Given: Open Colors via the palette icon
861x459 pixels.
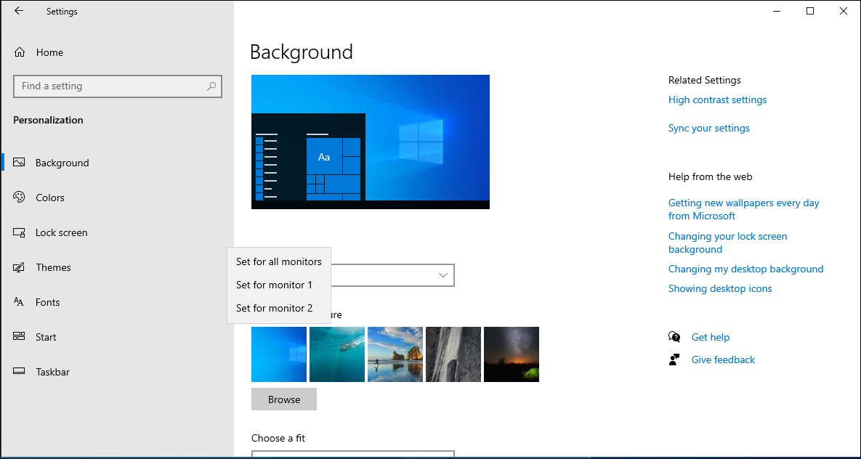Looking at the screenshot, I should [20, 198].
